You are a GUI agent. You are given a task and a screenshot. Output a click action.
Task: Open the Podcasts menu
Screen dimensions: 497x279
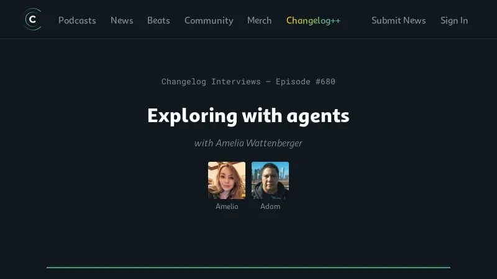point(77,20)
